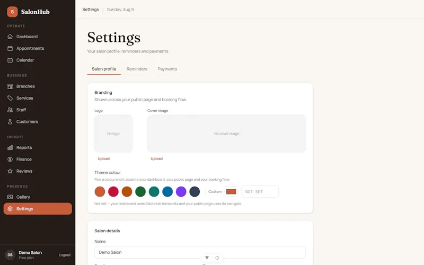424x265 pixels.
Task: Select the Calendar grid icon
Action: click(10, 60)
